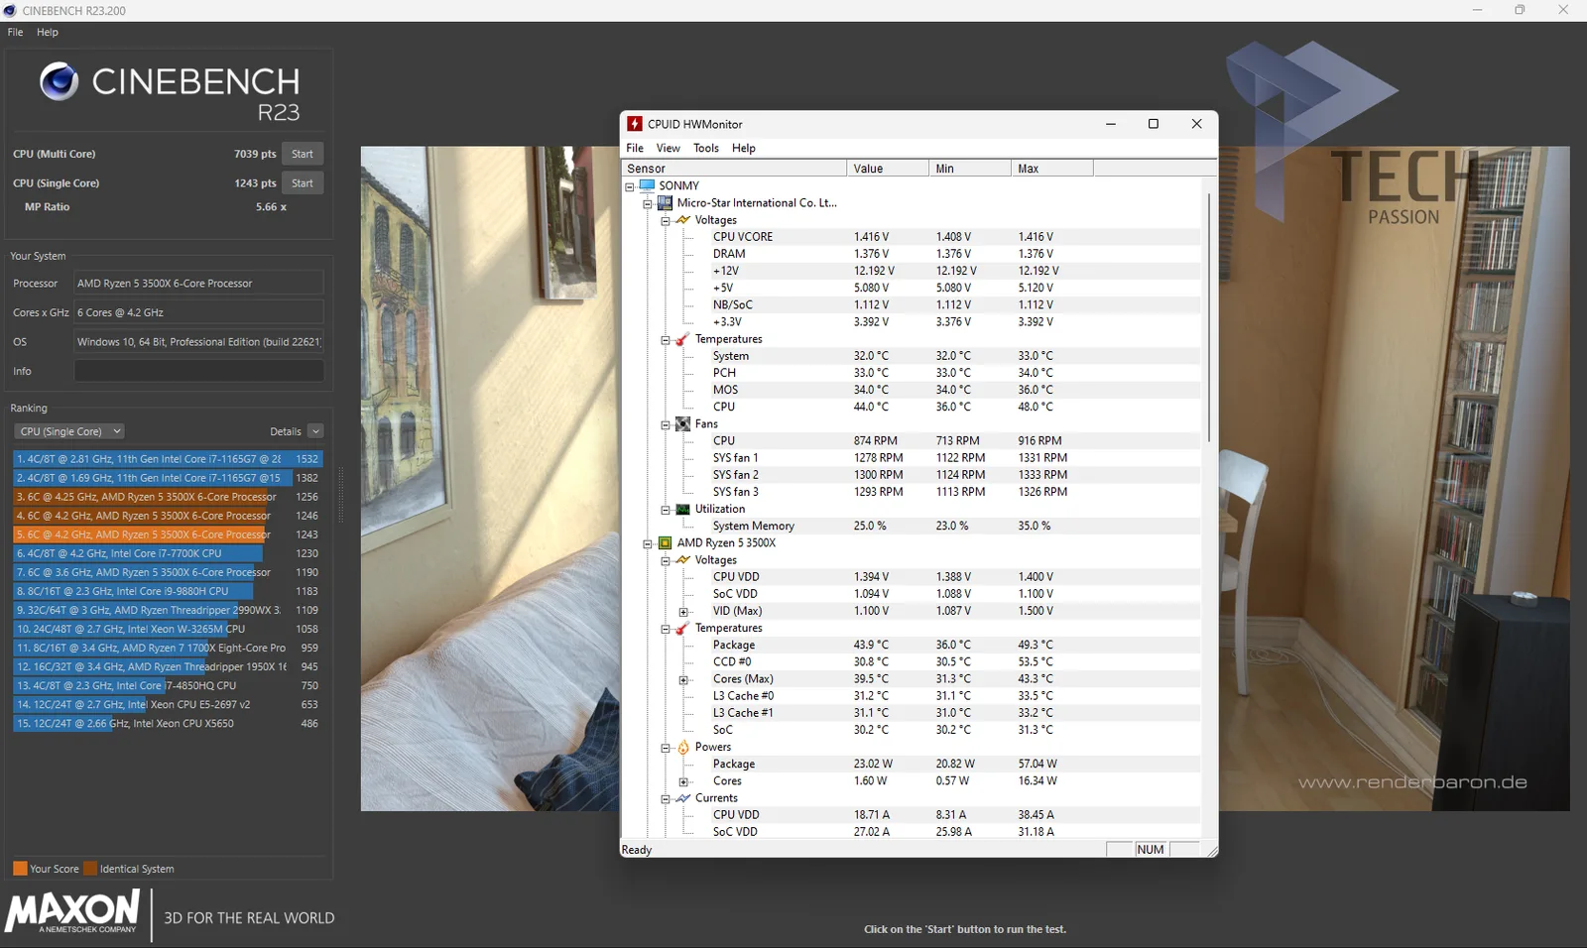Start the CPU Multi Core test

(303, 154)
